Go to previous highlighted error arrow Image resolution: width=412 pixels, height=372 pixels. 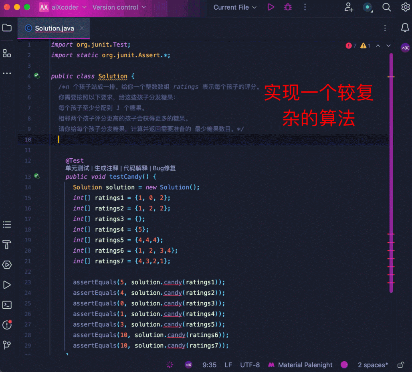coord(378,46)
